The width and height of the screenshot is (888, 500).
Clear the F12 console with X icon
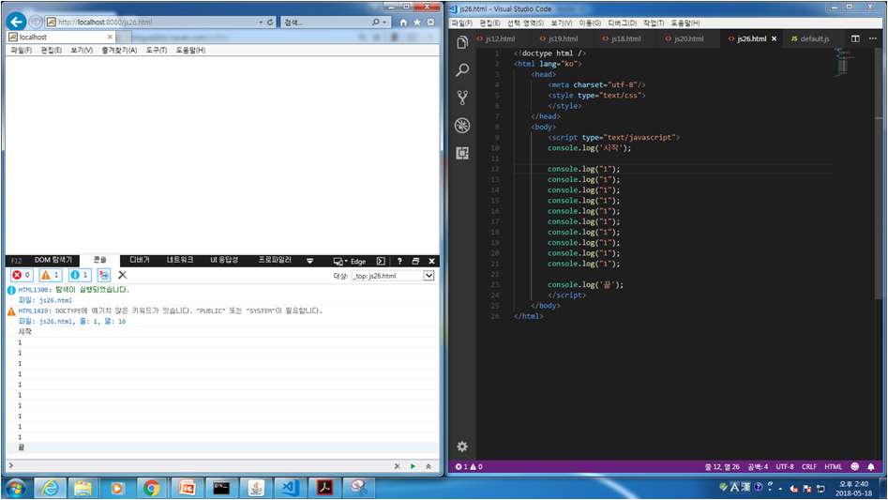tap(122, 275)
